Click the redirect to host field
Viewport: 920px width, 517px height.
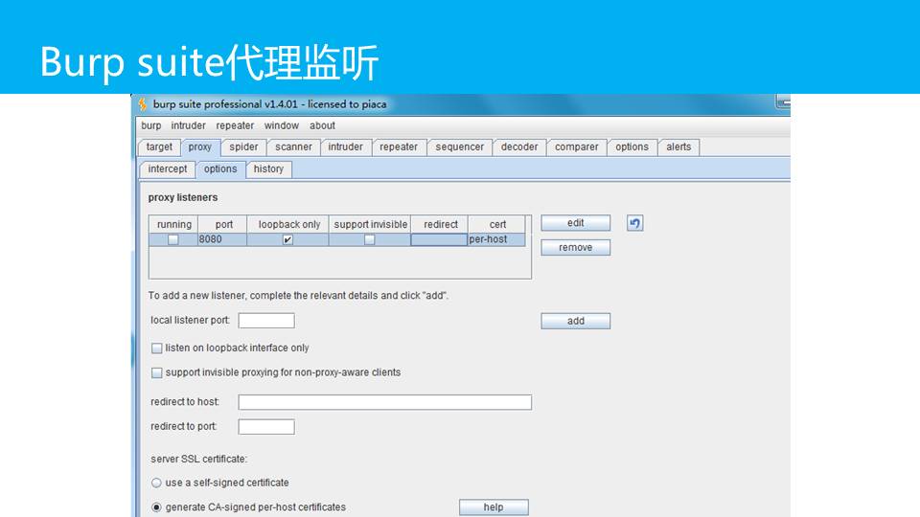[x=384, y=402]
